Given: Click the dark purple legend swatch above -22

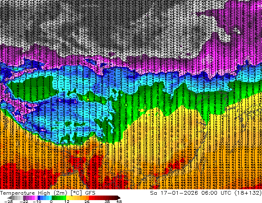Looking at the screenshot, I should [x=24, y=198].
